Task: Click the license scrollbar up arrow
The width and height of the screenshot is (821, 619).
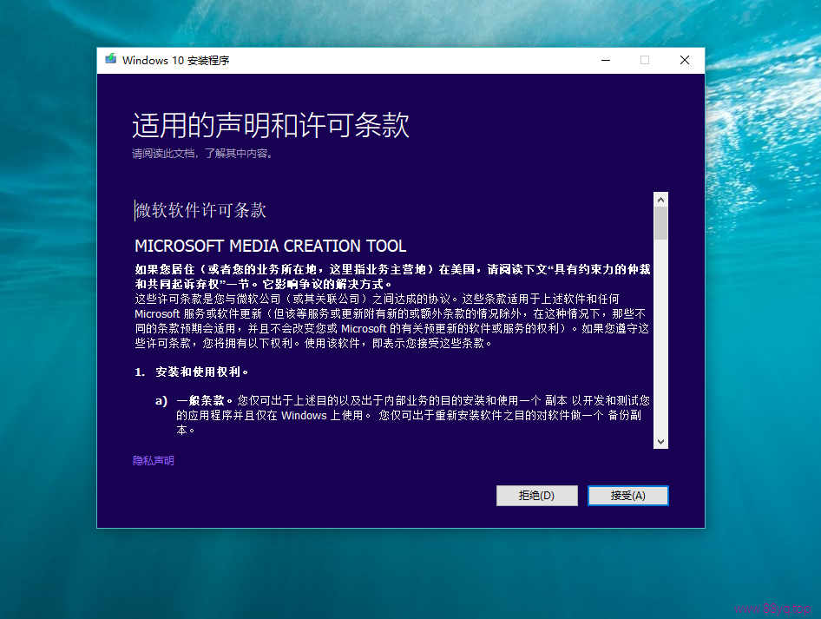Action: [660, 200]
